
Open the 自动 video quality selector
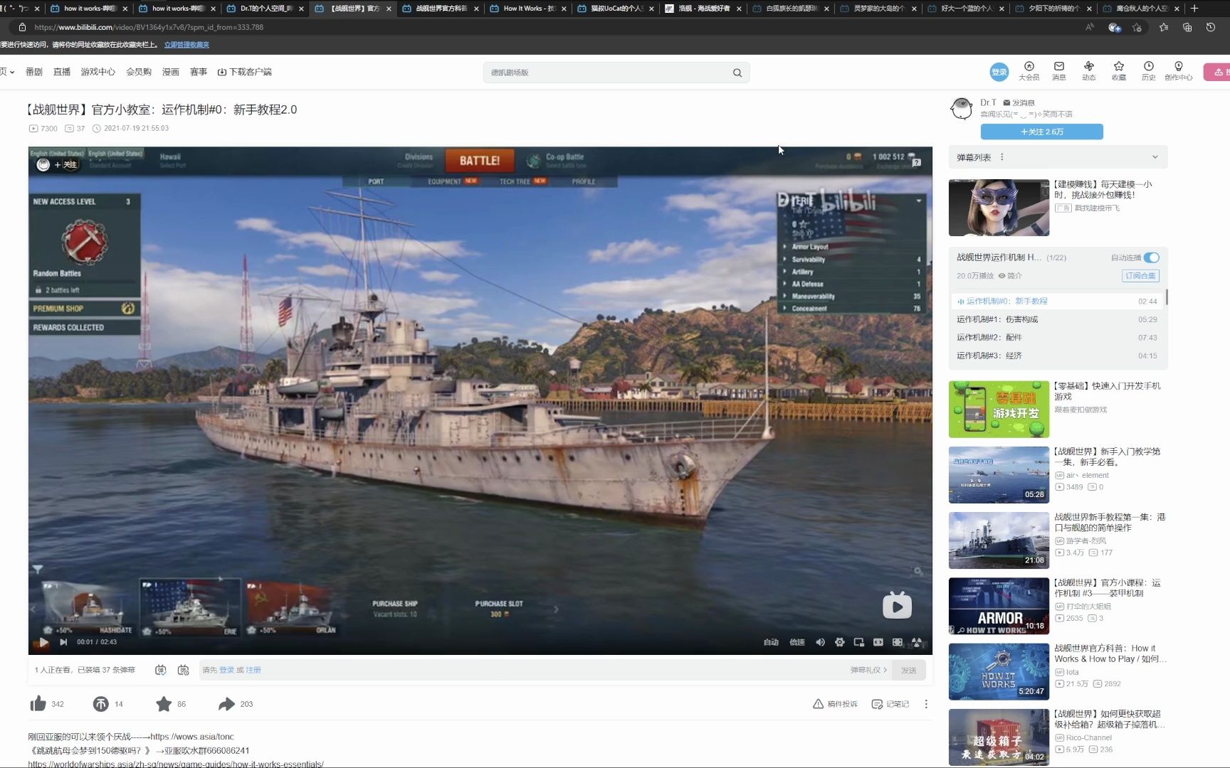[771, 642]
